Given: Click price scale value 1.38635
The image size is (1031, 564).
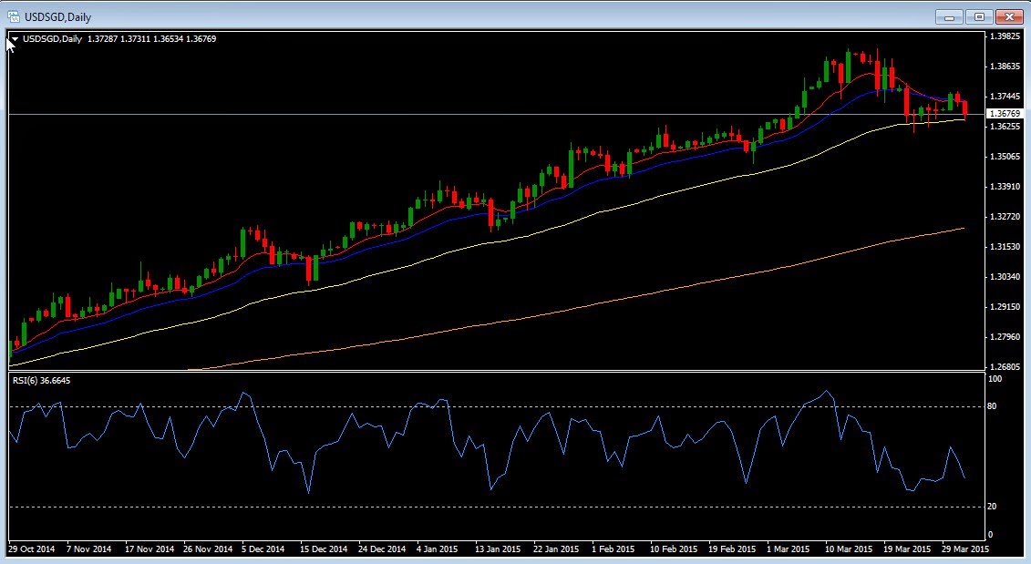Looking at the screenshot, I should [x=1005, y=67].
